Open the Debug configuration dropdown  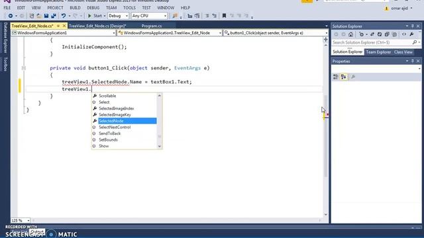tap(118, 16)
